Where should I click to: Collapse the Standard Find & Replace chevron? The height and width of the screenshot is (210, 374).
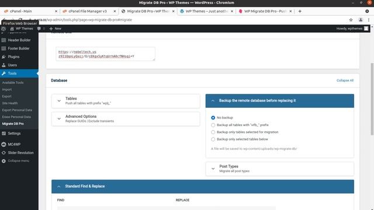(58, 187)
